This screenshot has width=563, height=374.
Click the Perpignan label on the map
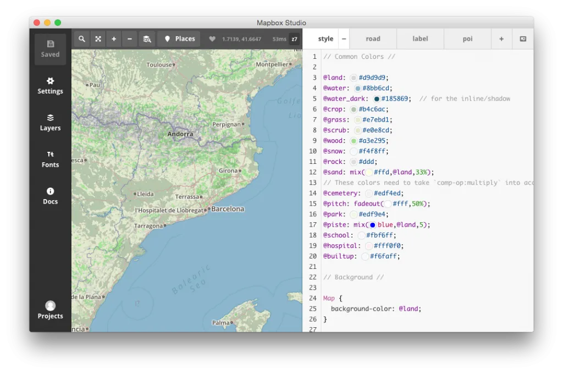226,124
